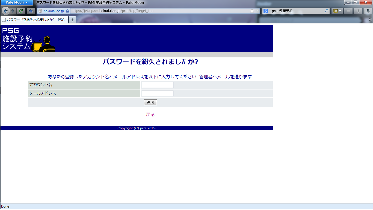Click the search magnifier icon
This screenshot has width=373, height=210.
[x=327, y=11]
